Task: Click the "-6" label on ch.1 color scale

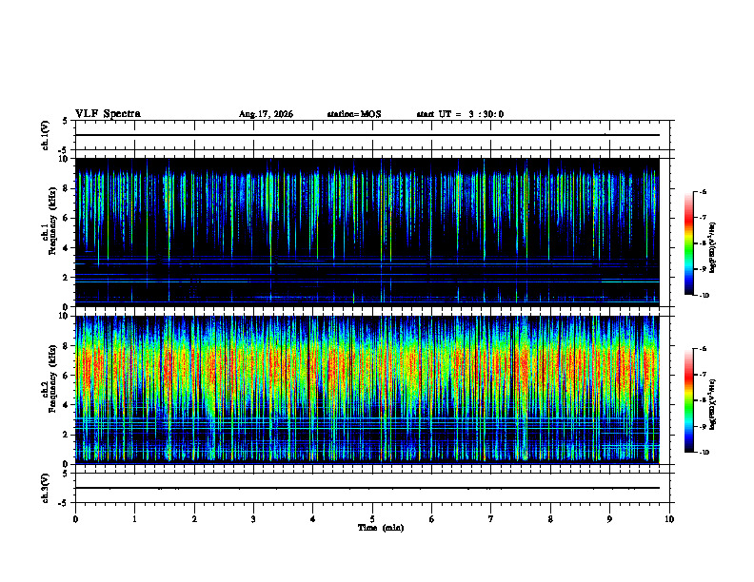Action: (x=703, y=191)
